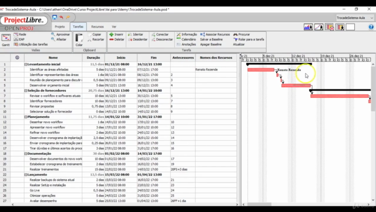Click the Colar paste icon

coord(79,40)
